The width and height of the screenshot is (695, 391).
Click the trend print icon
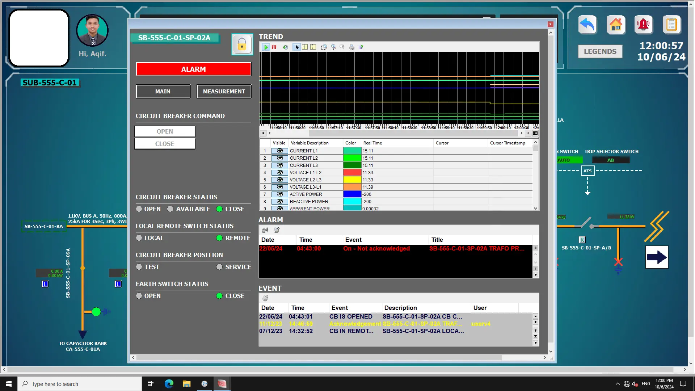tap(351, 47)
